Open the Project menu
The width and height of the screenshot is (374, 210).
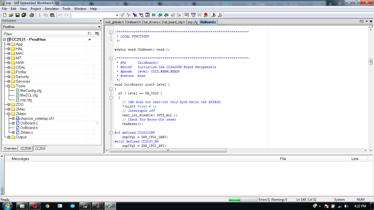click(36, 9)
